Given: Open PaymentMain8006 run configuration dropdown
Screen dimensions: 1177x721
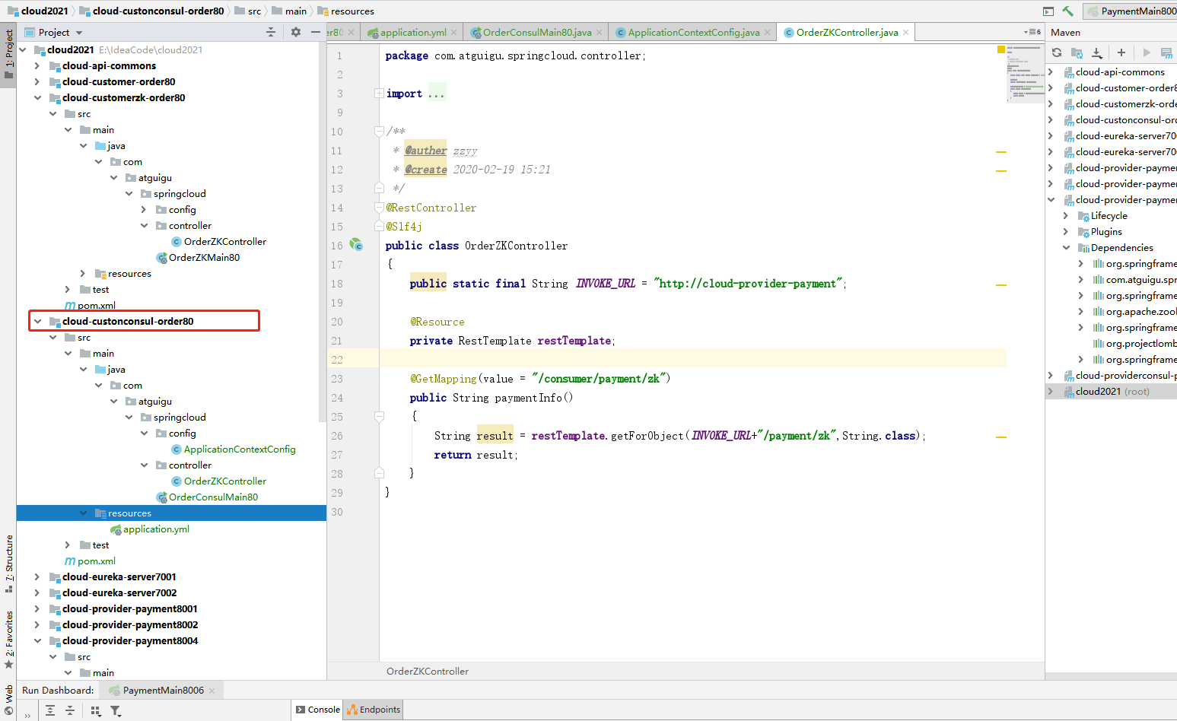Looking at the screenshot, I should [x=1131, y=11].
